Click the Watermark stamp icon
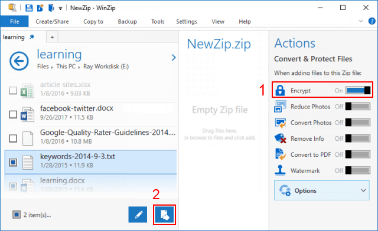 coord(280,170)
